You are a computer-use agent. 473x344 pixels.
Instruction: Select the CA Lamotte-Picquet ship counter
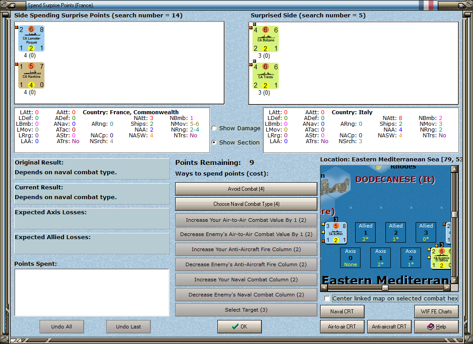click(32, 39)
